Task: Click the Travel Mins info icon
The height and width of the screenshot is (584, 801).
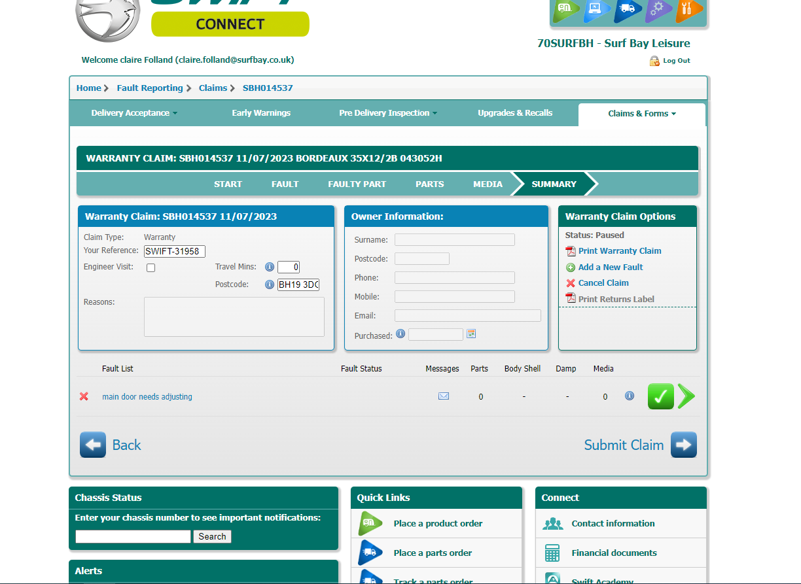Action: point(269,267)
